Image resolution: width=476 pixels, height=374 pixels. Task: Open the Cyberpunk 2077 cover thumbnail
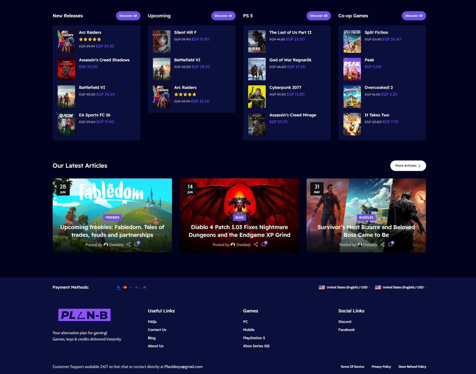point(257,97)
